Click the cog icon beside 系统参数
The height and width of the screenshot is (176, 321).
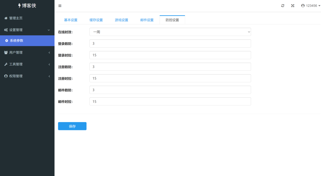(7, 41)
